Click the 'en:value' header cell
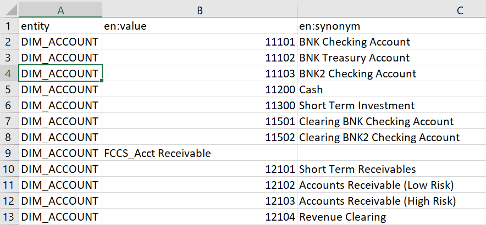Viewport: 486px width, 225px height. (x=199, y=26)
